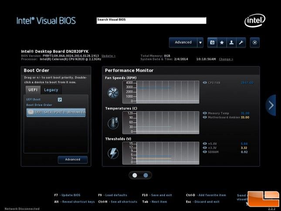
Task: Click the Intel logo
Action: coord(255,21)
